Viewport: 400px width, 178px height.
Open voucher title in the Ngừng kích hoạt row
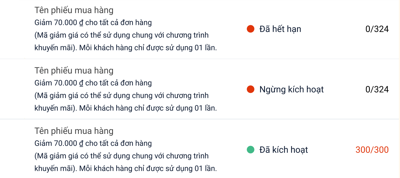74,71
